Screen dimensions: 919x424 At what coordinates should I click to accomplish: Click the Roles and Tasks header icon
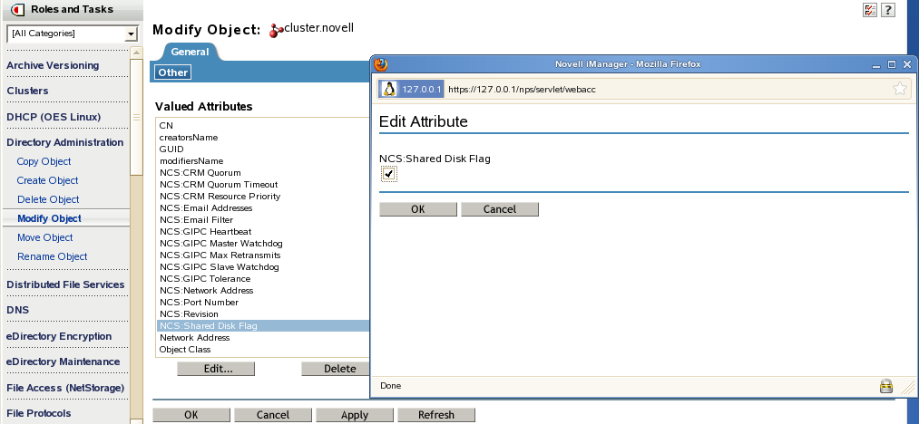[x=18, y=9]
